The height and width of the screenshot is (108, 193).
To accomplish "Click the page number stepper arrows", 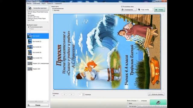I will 83,94.
